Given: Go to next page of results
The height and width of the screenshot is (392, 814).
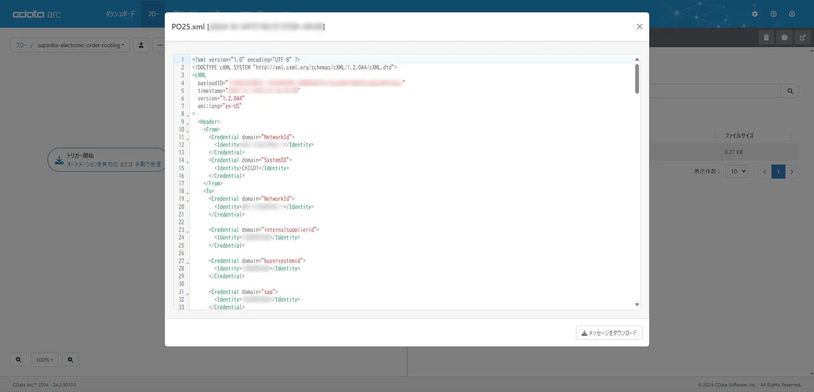Looking at the screenshot, I should pyautogui.click(x=792, y=172).
